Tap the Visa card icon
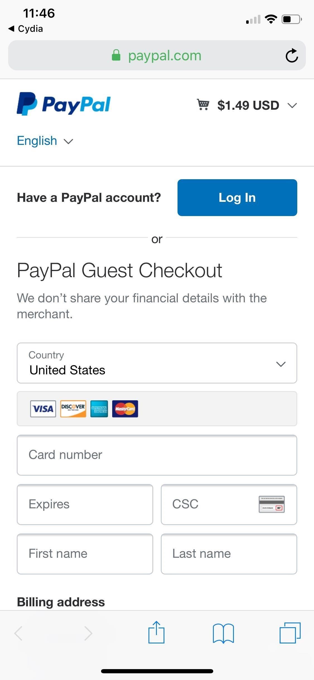The height and width of the screenshot is (680, 314). [x=43, y=409]
